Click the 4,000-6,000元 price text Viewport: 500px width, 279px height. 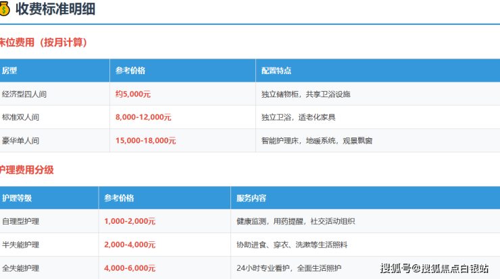130,268
